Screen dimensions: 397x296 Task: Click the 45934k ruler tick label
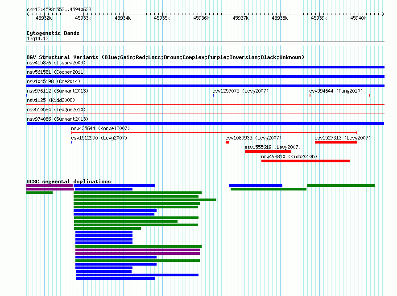pyautogui.click(x=123, y=18)
